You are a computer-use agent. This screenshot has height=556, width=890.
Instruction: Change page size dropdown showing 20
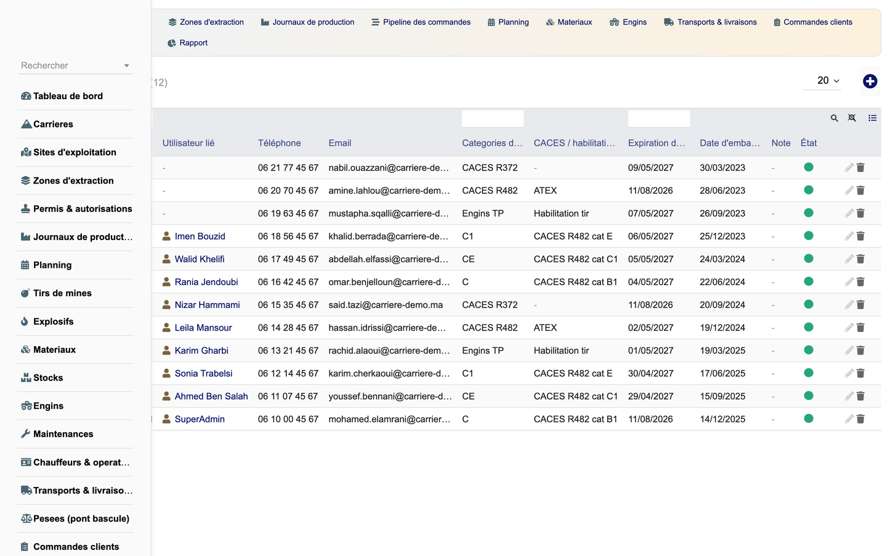point(822,81)
